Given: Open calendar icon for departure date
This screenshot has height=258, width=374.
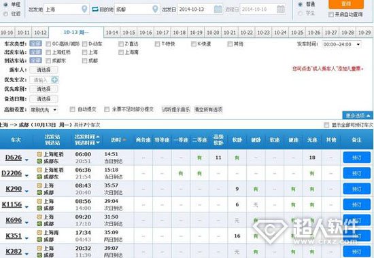Looking at the screenshot, I should point(218,10).
